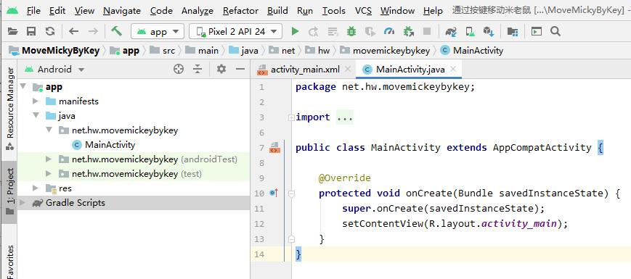This screenshot has width=631, height=279.
Task: Open the Tools menu
Action: pyautogui.click(x=333, y=11)
